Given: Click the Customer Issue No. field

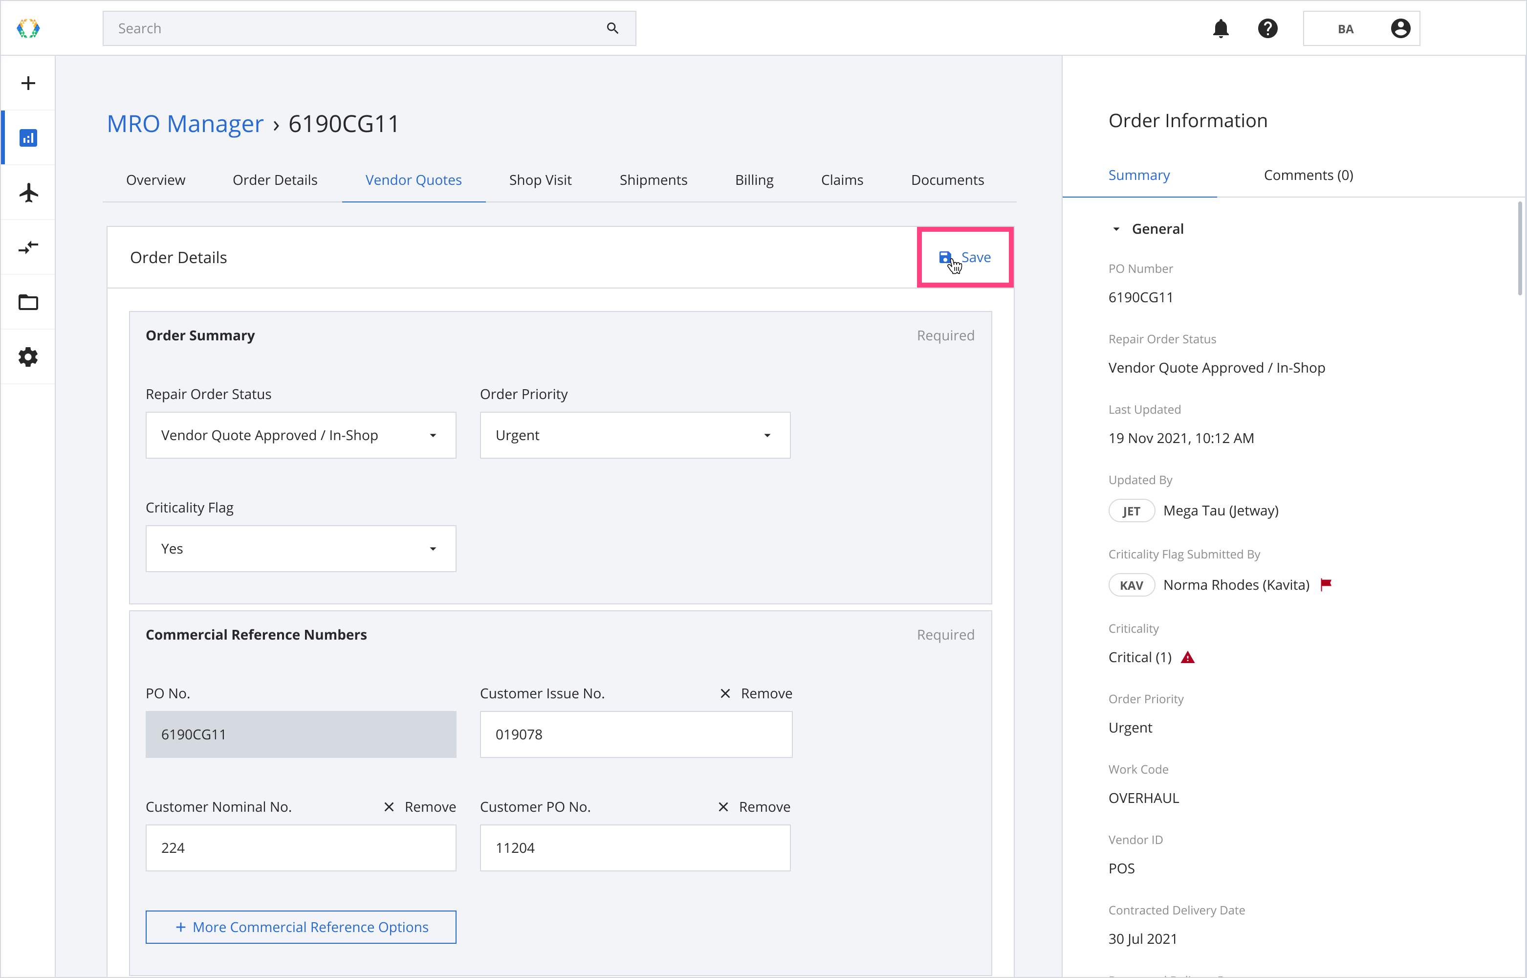Looking at the screenshot, I should tap(636, 734).
